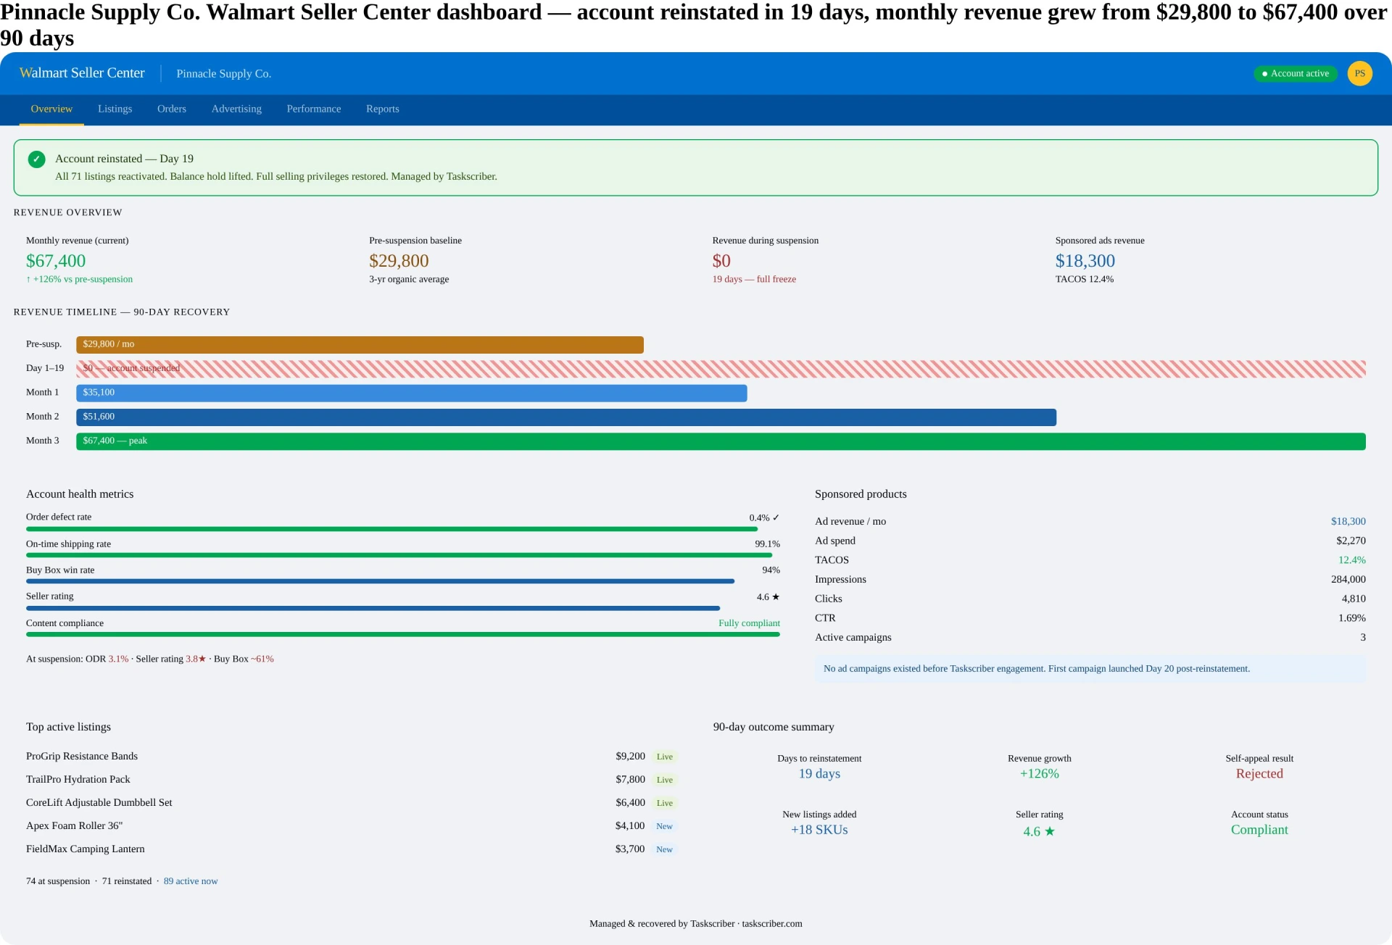
Task: Click the Fully compliant content status
Action: pos(750,623)
